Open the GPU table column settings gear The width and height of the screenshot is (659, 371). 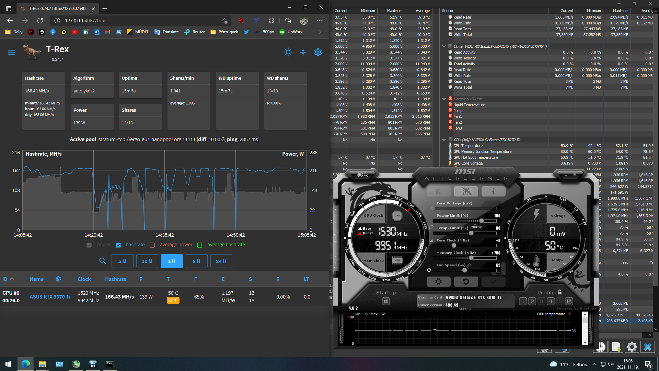[58, 279]
